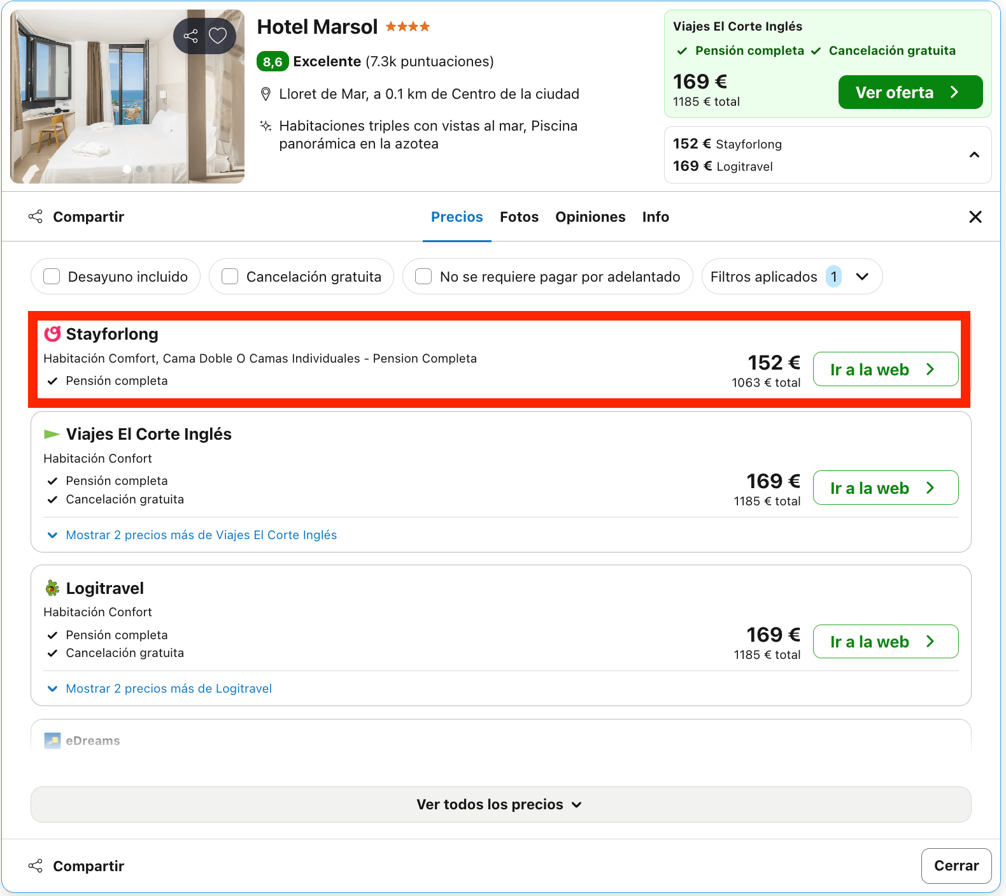The width and height of the screenshot is (1006, 896).
Task: Click the share icon beside top Compartir
Action: [36, 217]
